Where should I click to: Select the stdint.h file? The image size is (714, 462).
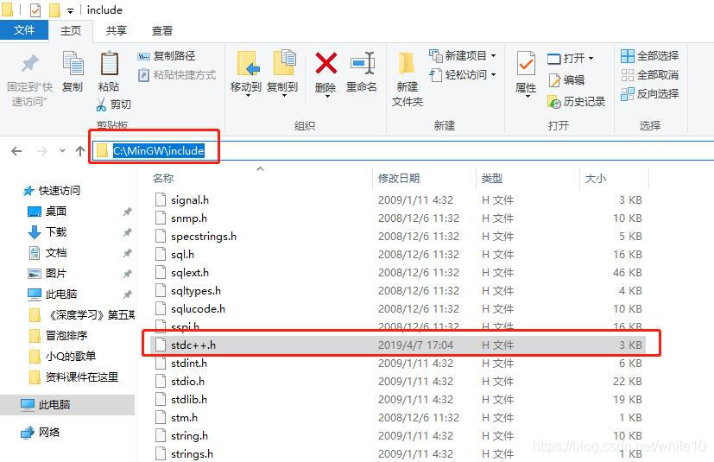189,364
